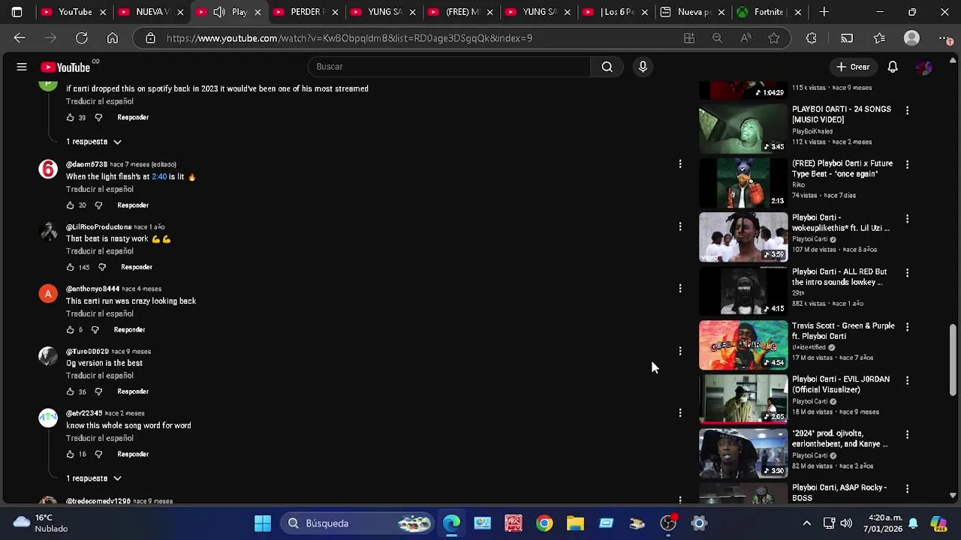Go to YouTube home via logo
This screenshot has height=540, width=961.
pos(65,67)
